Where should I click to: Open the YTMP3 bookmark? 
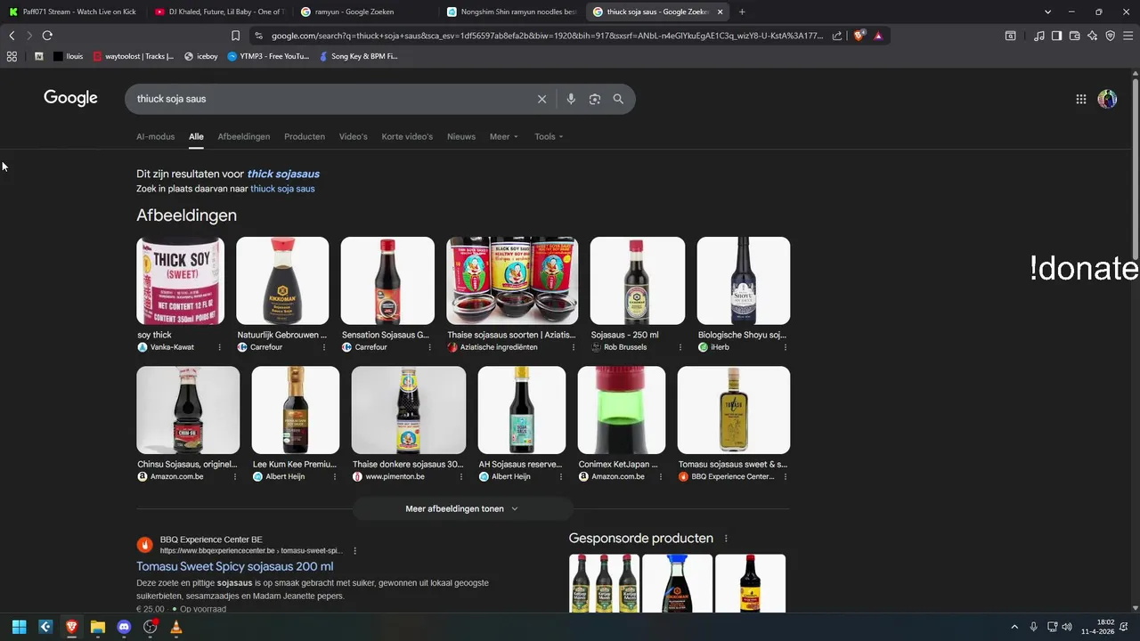268,56
